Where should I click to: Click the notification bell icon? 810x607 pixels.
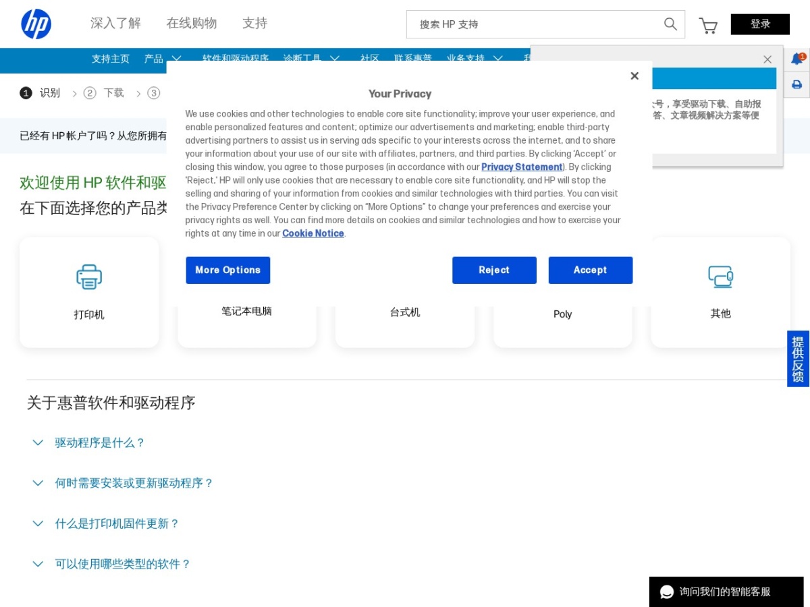[797, 59]
